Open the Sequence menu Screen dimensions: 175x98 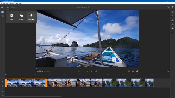(x=12, y=4)
